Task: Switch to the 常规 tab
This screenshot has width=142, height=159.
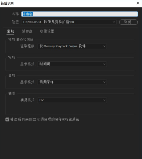Action: click(10, 31)
